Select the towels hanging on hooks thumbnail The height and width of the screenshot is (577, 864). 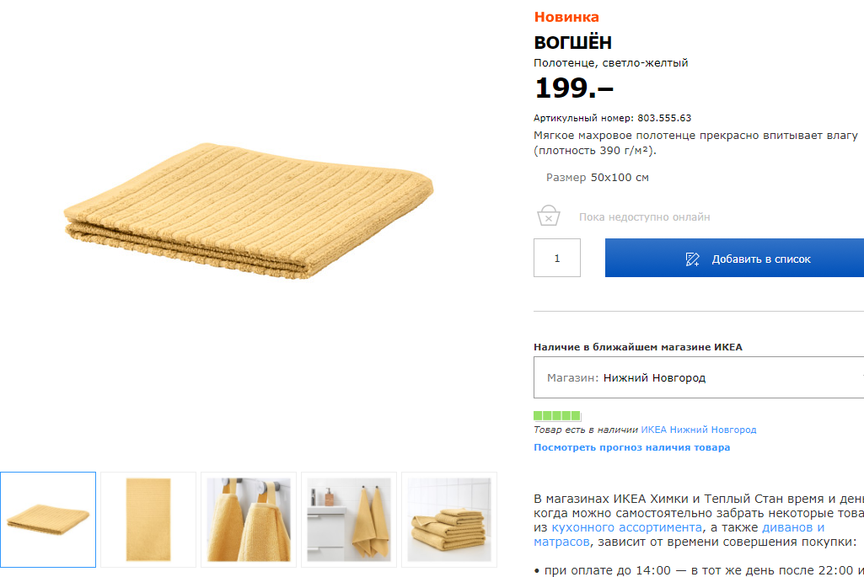[249, 519]
